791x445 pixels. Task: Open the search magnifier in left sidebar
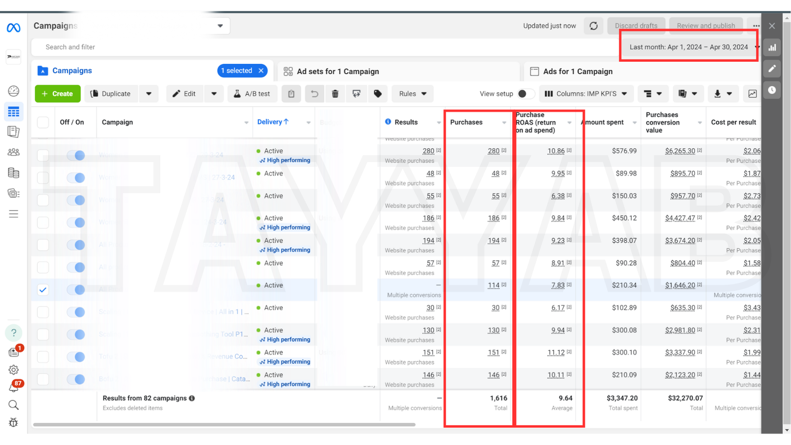[x=13, y=405]
